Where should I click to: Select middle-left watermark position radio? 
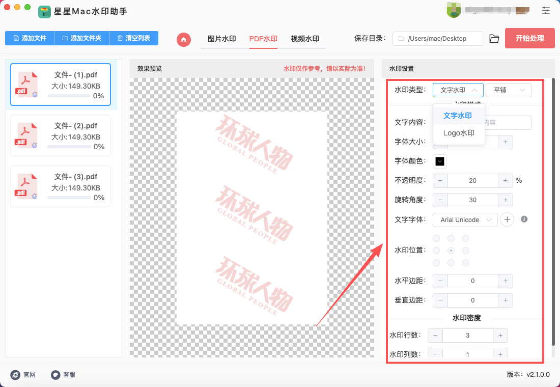[436, 251]
